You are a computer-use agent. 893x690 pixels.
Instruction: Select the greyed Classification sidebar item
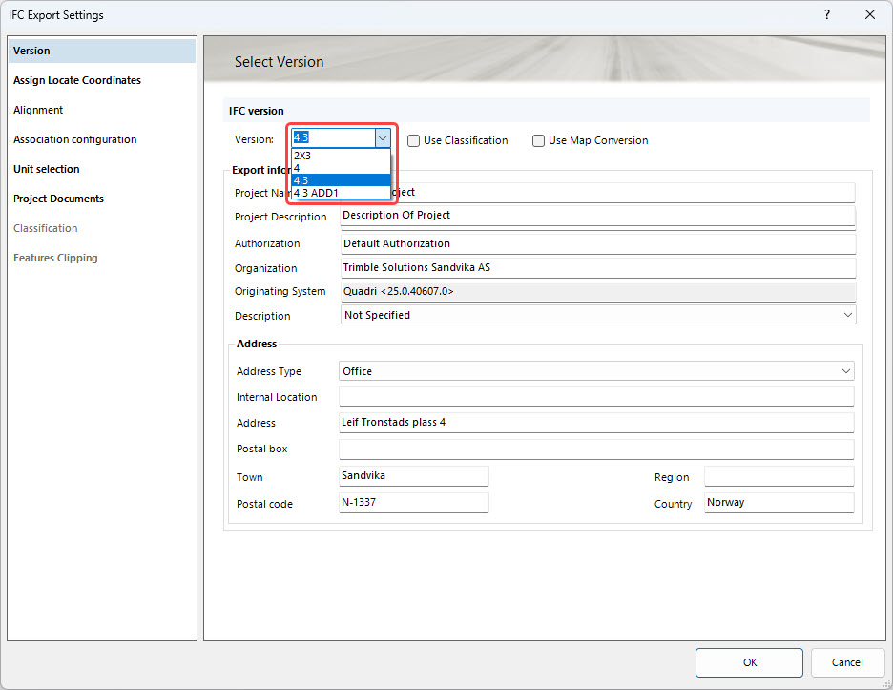102,228
